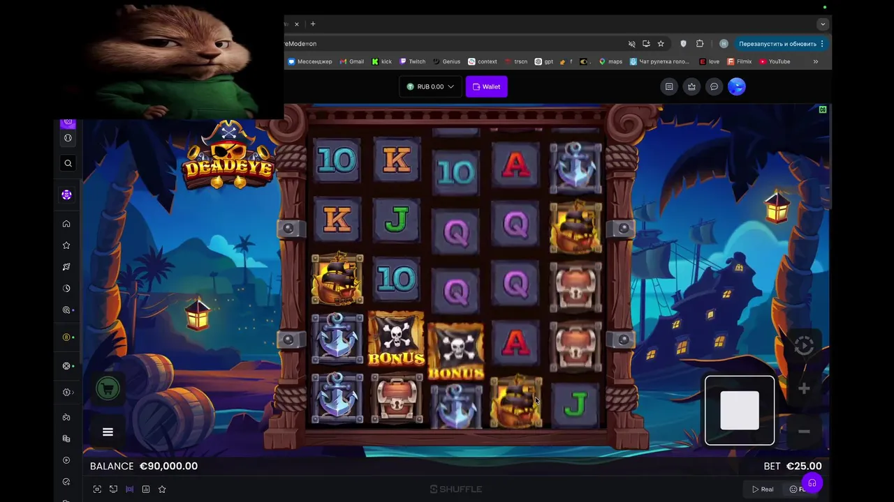Open Filmix bookmark

pyautogui.click(x=740, y=61)
